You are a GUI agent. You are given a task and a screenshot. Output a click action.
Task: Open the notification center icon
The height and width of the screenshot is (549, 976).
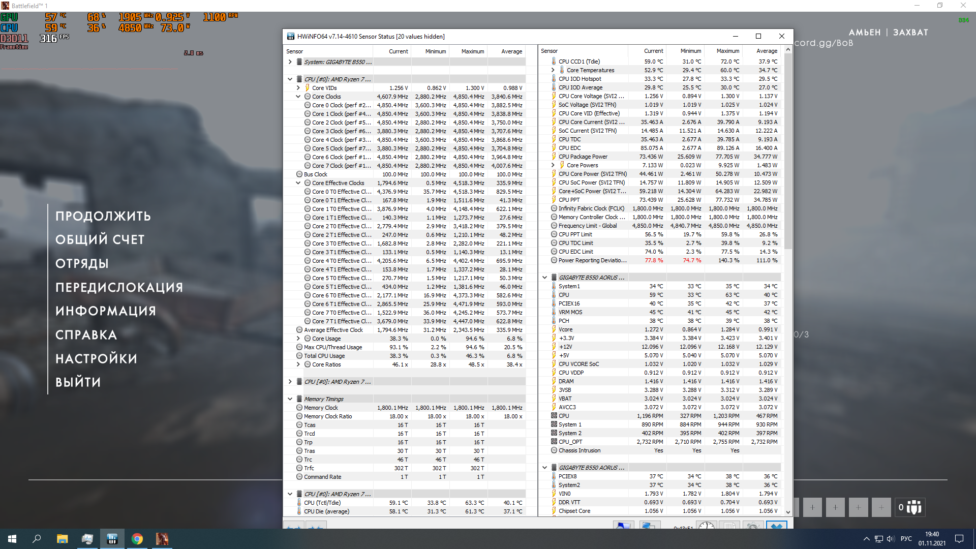tap(959, 539)
